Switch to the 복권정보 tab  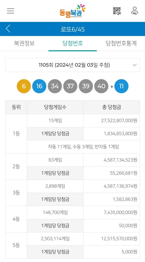(x=24, y=44)
